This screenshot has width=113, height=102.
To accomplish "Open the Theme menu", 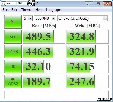I will pos(26,10).
